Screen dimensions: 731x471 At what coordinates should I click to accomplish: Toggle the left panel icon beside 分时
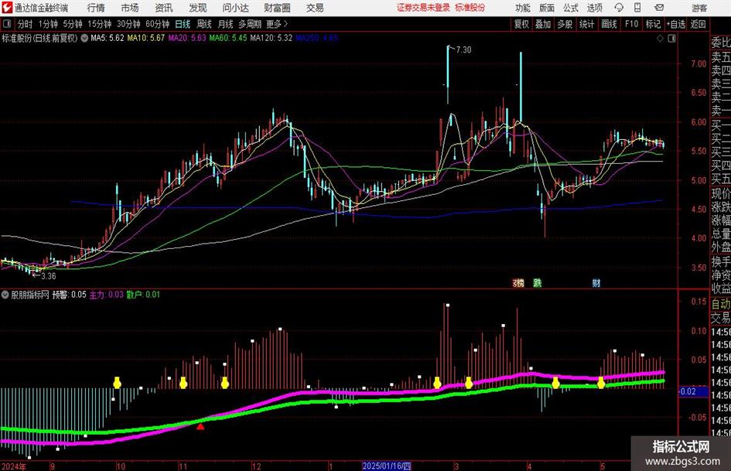coord(6,24)
